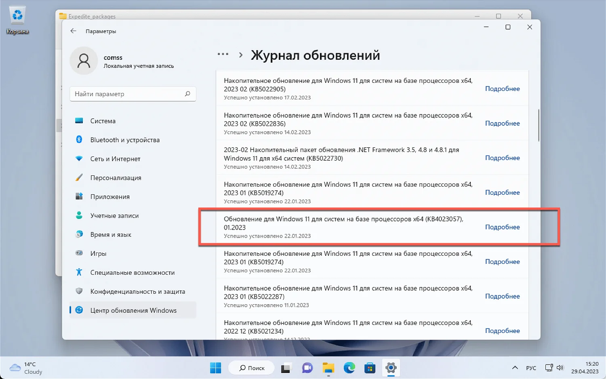The image size is (606, 379).
Task: Open Подробнее link for KB4023057
Action: click(x=502, y=227)
